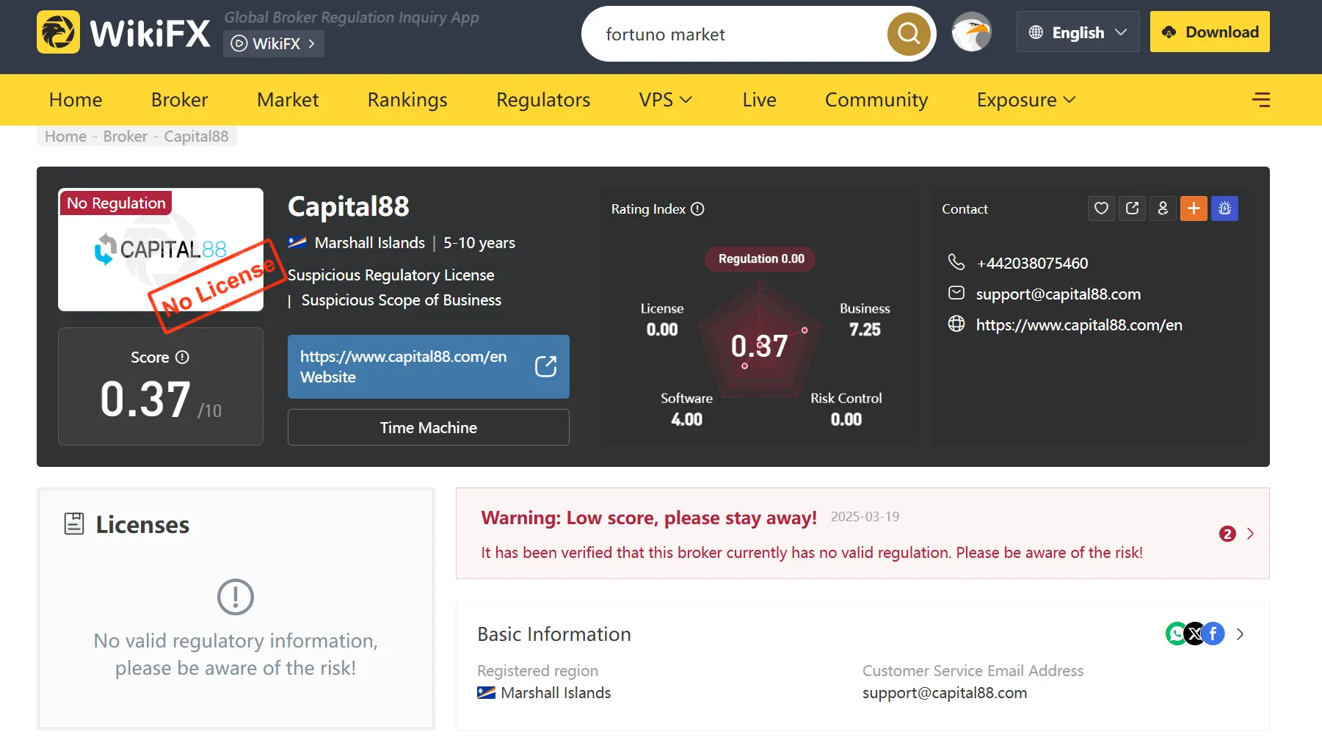Add Capital88 to favorites with the heart icon

click(1101, 208)
